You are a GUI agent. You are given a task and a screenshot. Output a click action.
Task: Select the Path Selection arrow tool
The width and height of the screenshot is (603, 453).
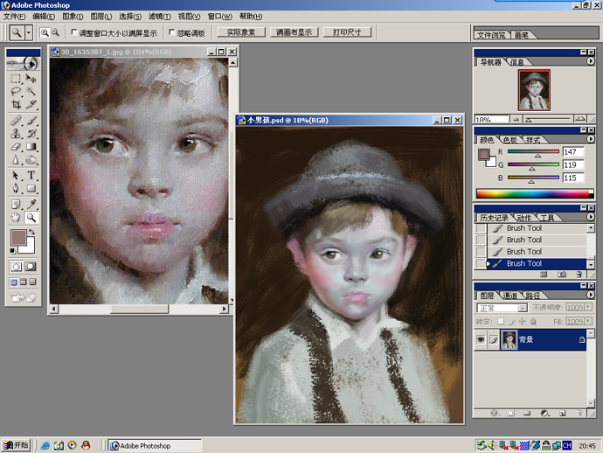point(16,176)
